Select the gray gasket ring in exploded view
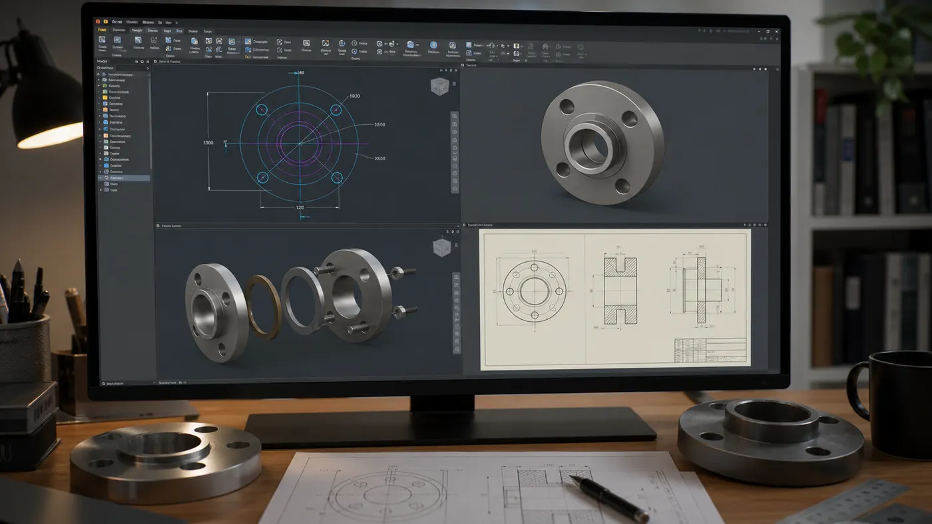The width and height of the screenshot is (932, 524). 303,300
